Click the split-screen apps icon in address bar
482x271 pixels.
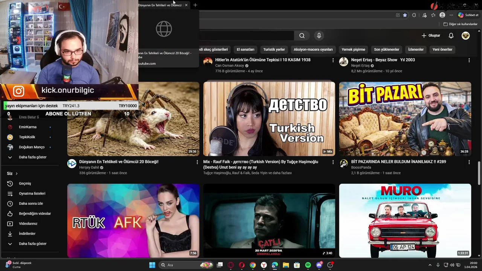398,15
